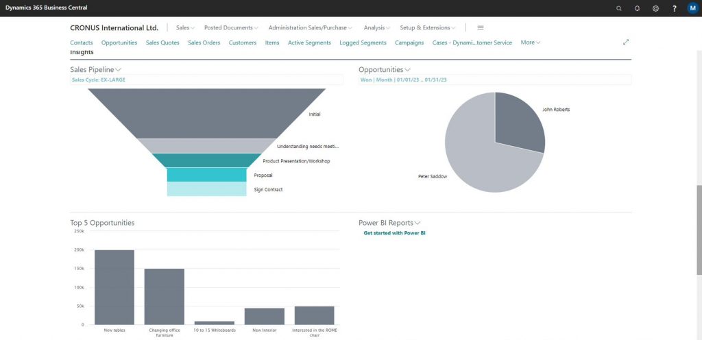Open the user account avatar M
The image size is (702, 340).
click(x=692, y=8)
